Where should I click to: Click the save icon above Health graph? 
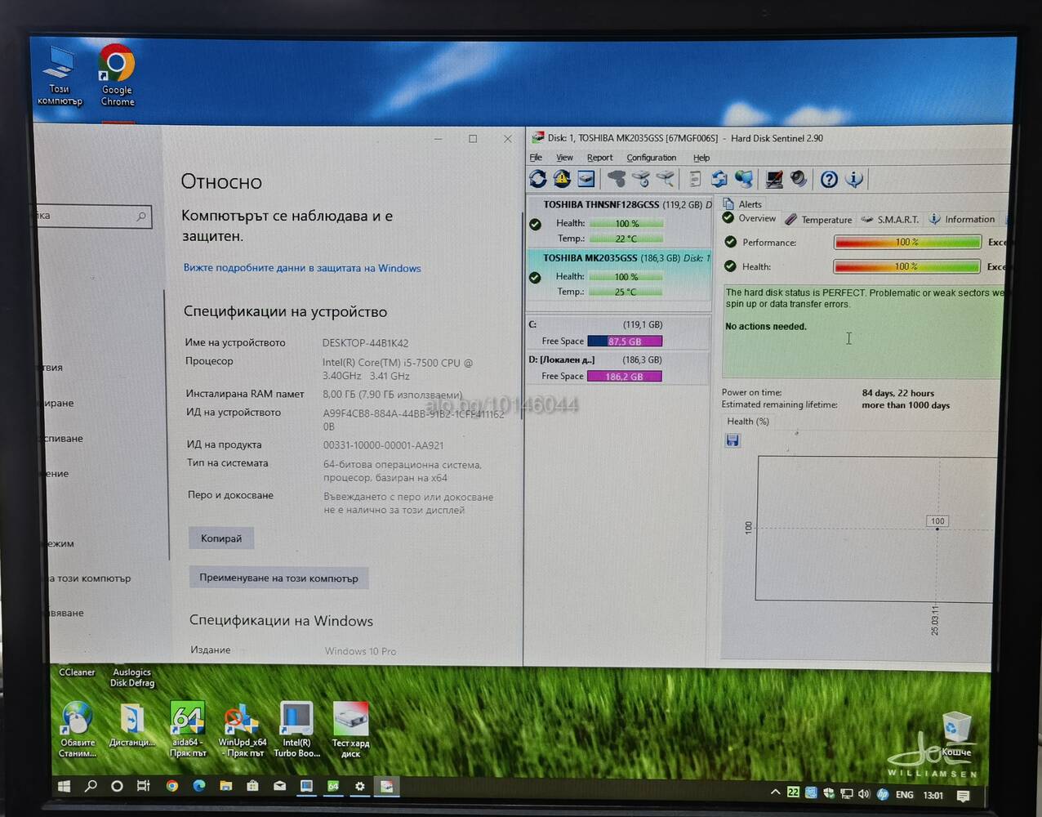point(733,440)
